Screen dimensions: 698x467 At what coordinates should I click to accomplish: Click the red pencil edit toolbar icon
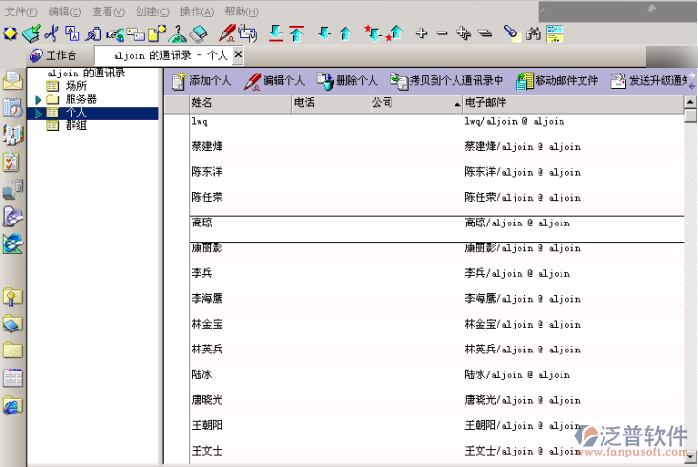click(x=226, y=34)
